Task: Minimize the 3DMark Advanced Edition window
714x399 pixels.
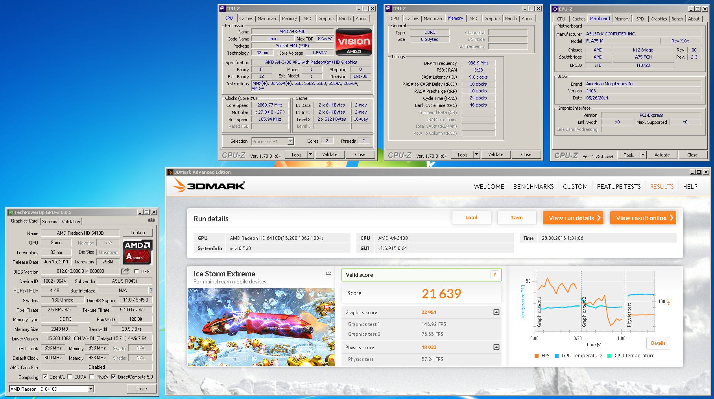Action: [x=692, y=172]
